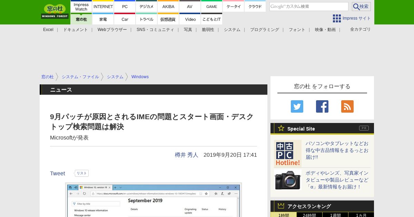Open the RSS feed icon
The image size is (414, 217).
(x=347, y=106)
